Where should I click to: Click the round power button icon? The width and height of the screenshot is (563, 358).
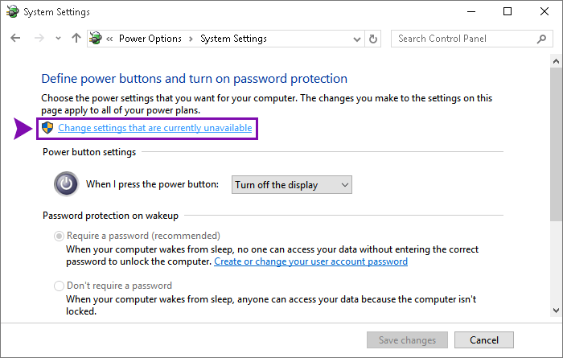(67, 184)
